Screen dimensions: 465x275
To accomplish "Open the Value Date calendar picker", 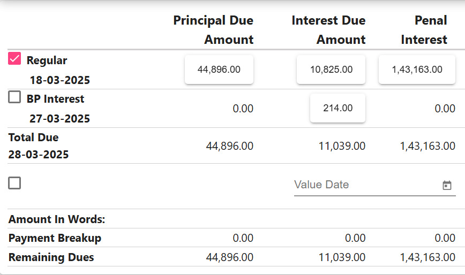I will (447, 186).
